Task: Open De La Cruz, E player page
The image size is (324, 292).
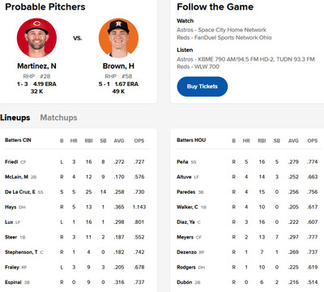Action: (x=20, y=192)
